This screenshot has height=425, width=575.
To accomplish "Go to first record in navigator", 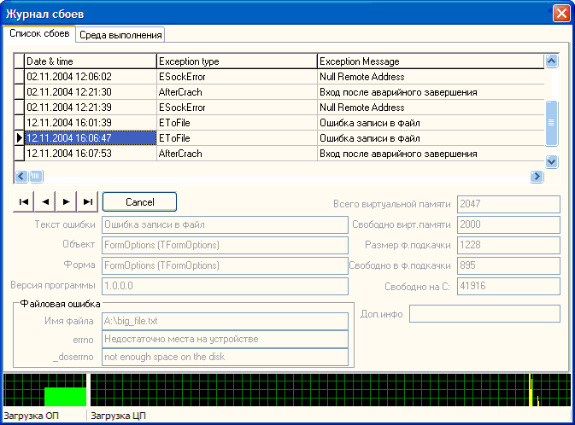I will (x=25, y=201).
